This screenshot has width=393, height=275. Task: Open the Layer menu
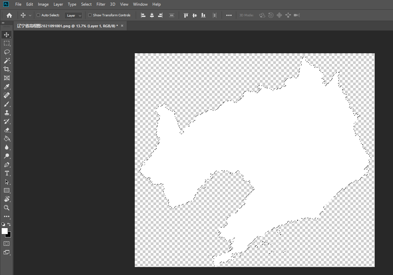pos(58,4)
